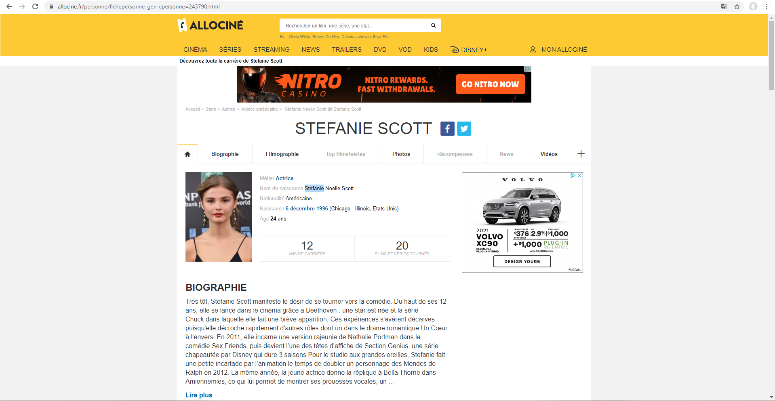Click Lire plus to expand biography
This screenshot has height=401, width=775.
199,395
